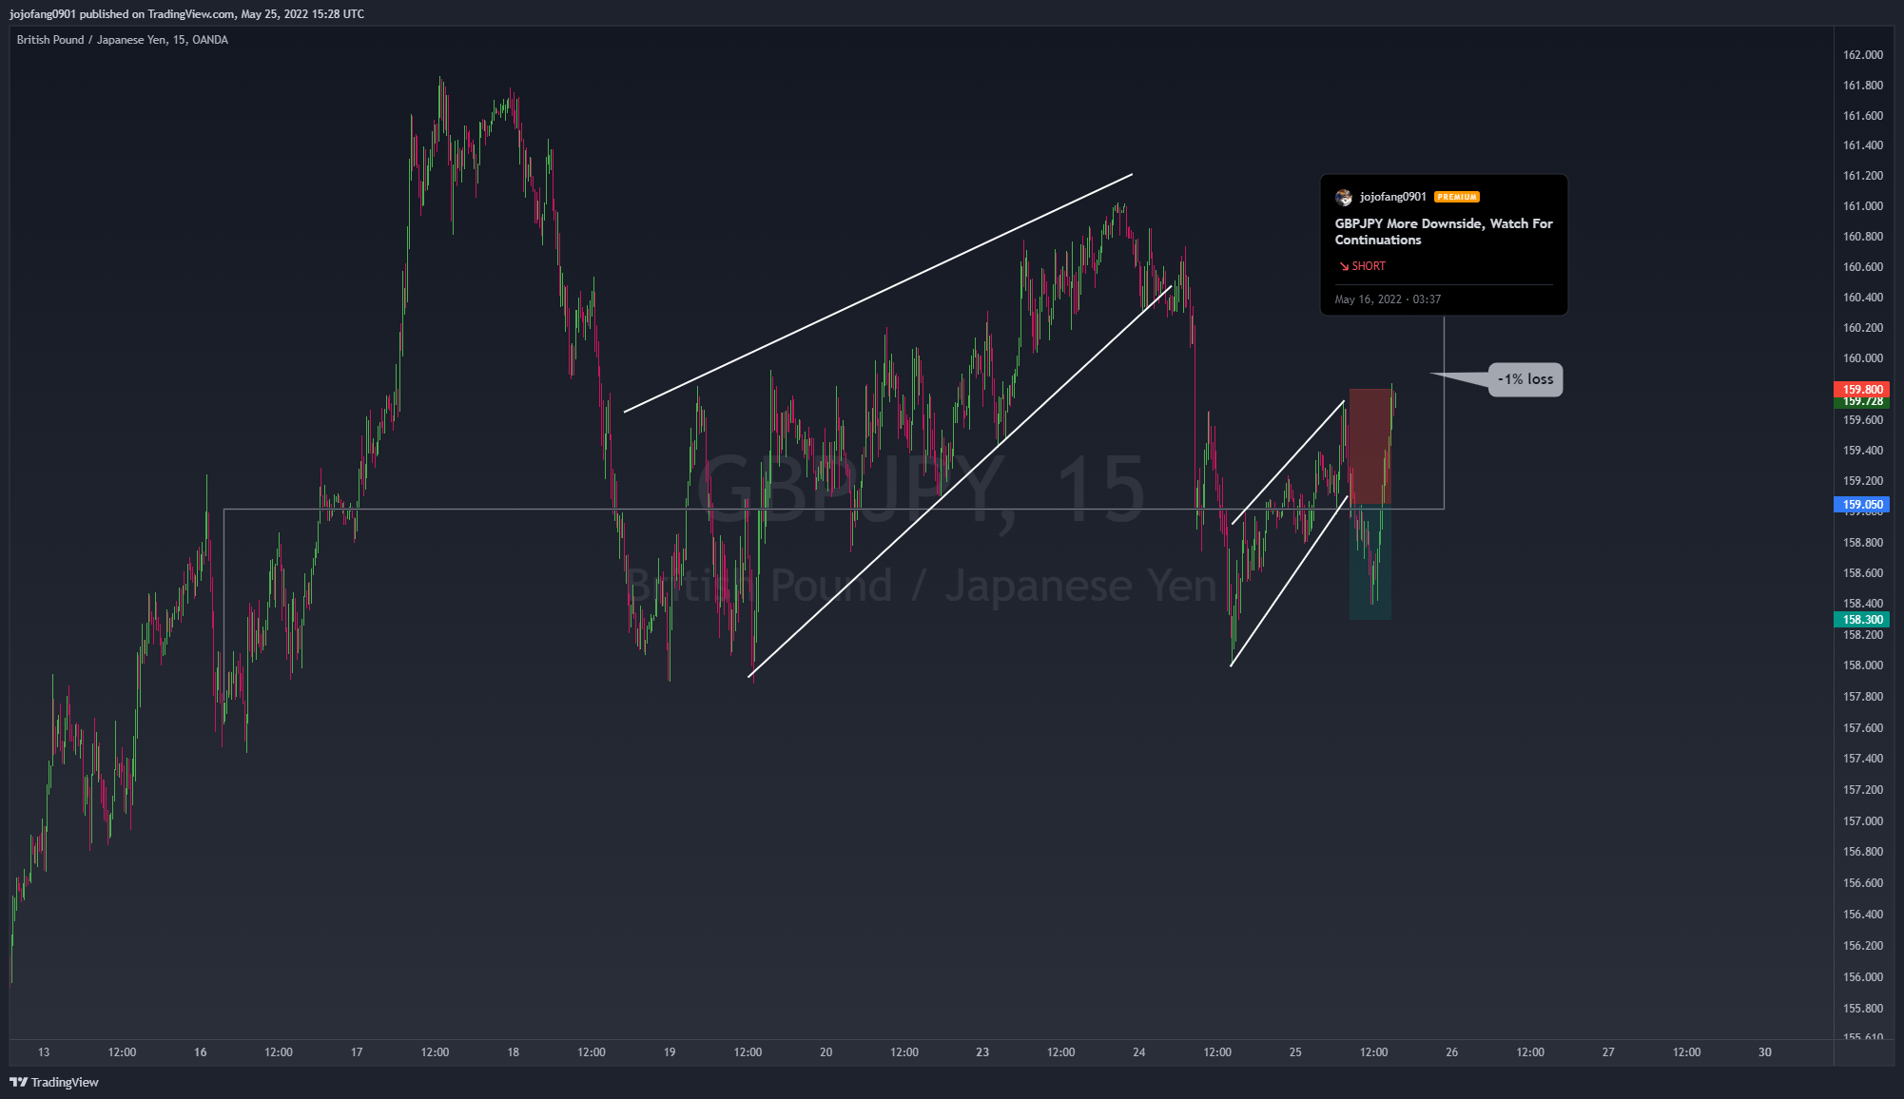Click date label 24 on time axis
Image resolution: width=1904 pixels, height=1099 pixels.
pos(1139,1052)
